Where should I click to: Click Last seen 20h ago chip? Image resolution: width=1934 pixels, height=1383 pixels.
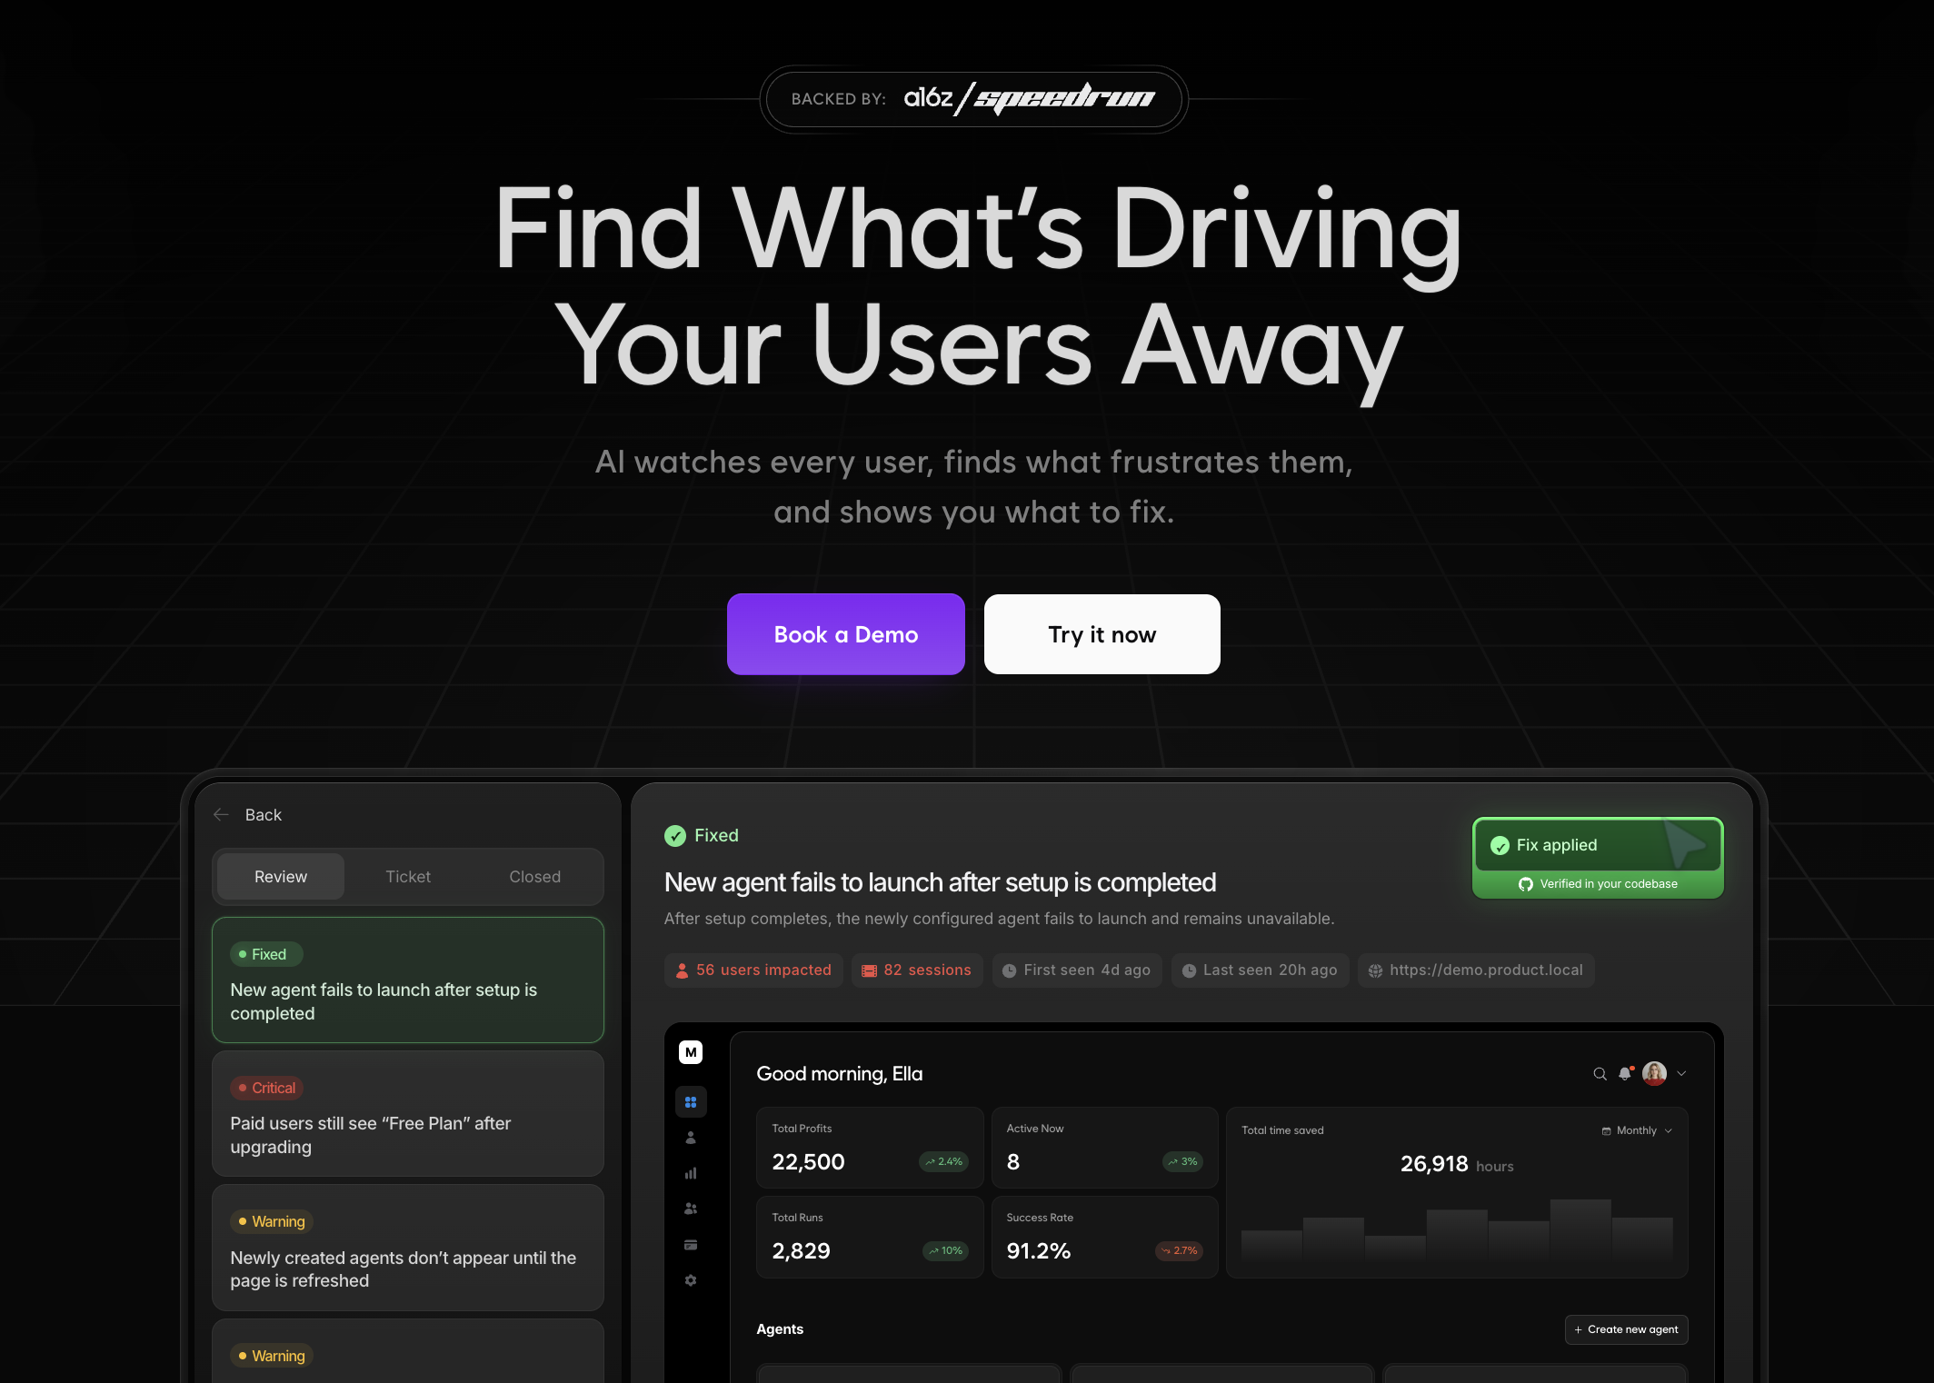click(x=1260, y=970)
